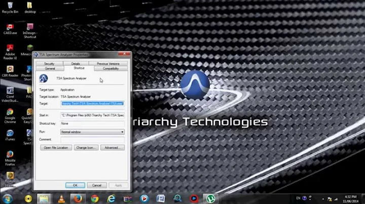
Task: Open Windows Explorer from the taskbar
Action: pyautogui.click(x=44, y=199)
